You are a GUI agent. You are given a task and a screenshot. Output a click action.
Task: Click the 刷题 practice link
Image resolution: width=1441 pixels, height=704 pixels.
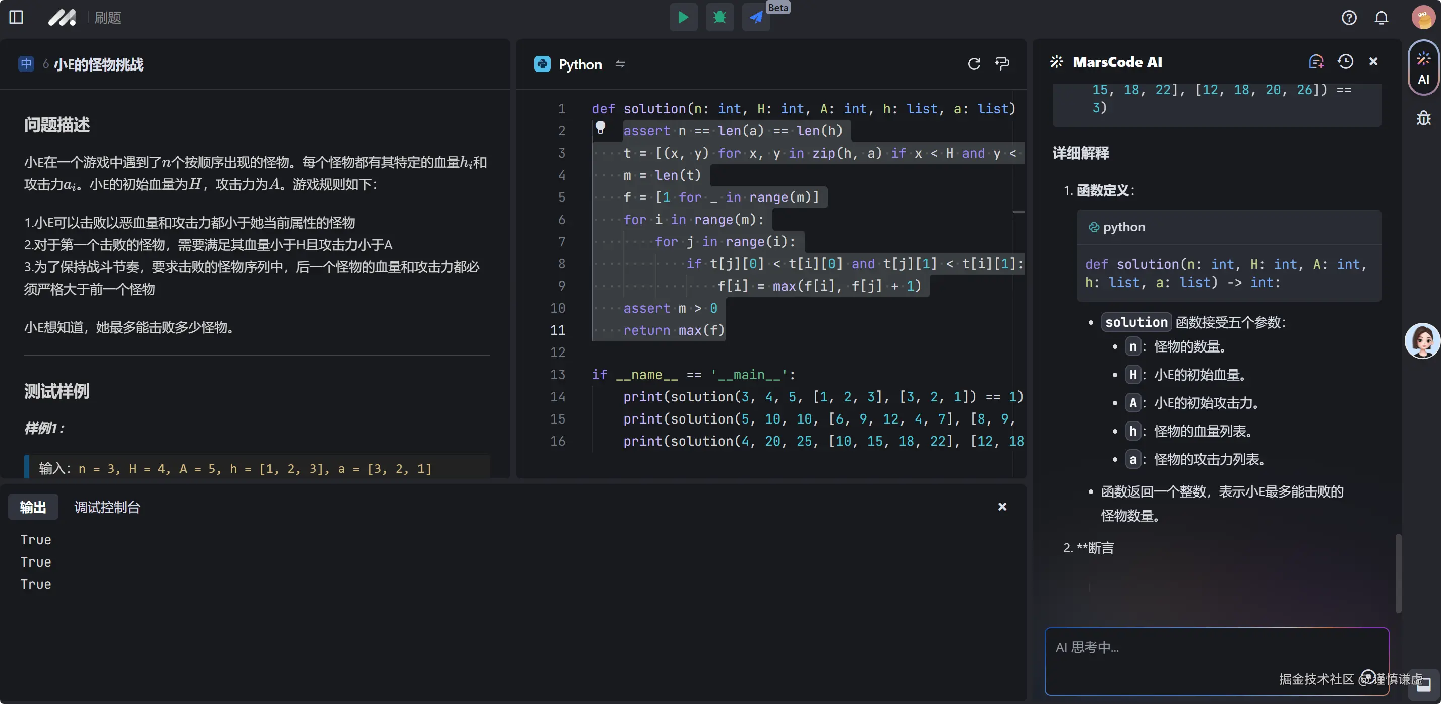(107, 18)
